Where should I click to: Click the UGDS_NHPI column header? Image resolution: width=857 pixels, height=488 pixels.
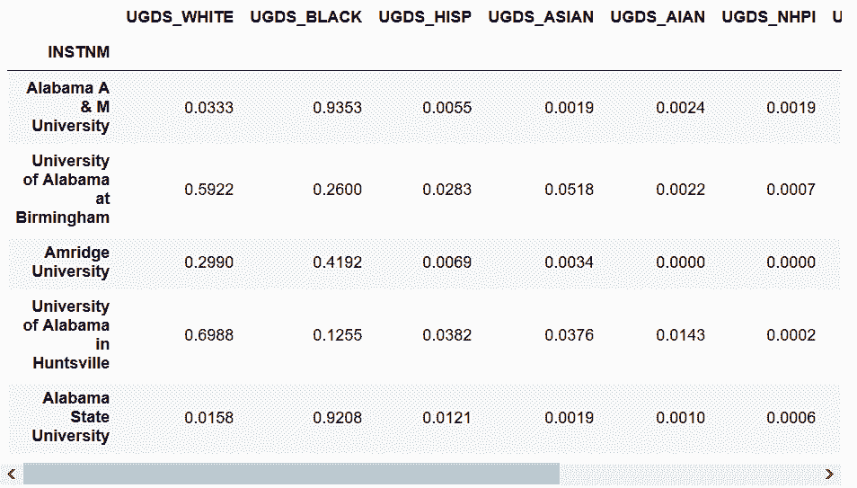point(769,17)
